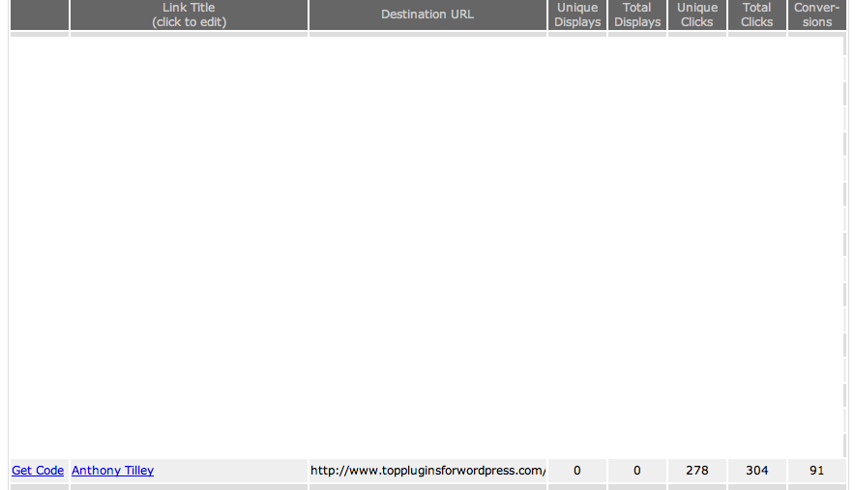Click the Link Title column header
This screenshot has height=490, width=855.
click(x=189, y=8)
